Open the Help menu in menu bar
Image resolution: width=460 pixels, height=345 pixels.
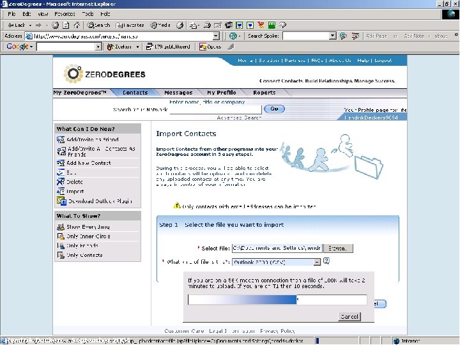[x=105, y=14]
